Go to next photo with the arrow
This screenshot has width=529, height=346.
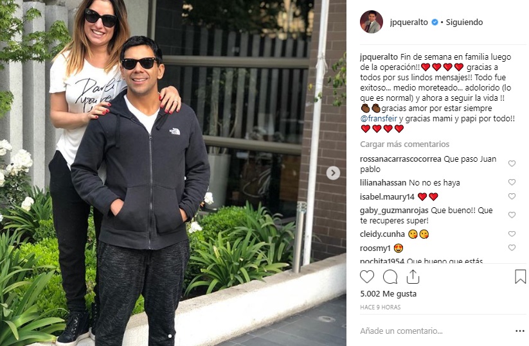coord(333,173)
